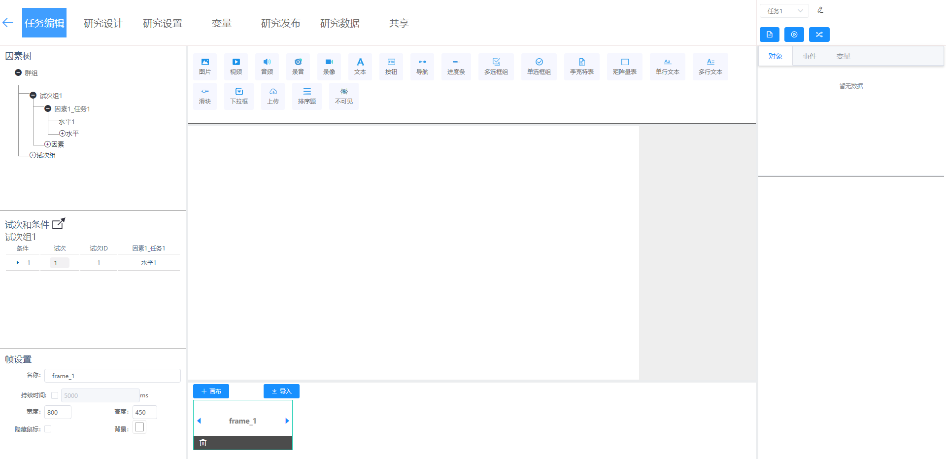This screenshot has height=459, width=946.
Task: Add a 李克特表 Likert scale
Action: tap(582, 67)
